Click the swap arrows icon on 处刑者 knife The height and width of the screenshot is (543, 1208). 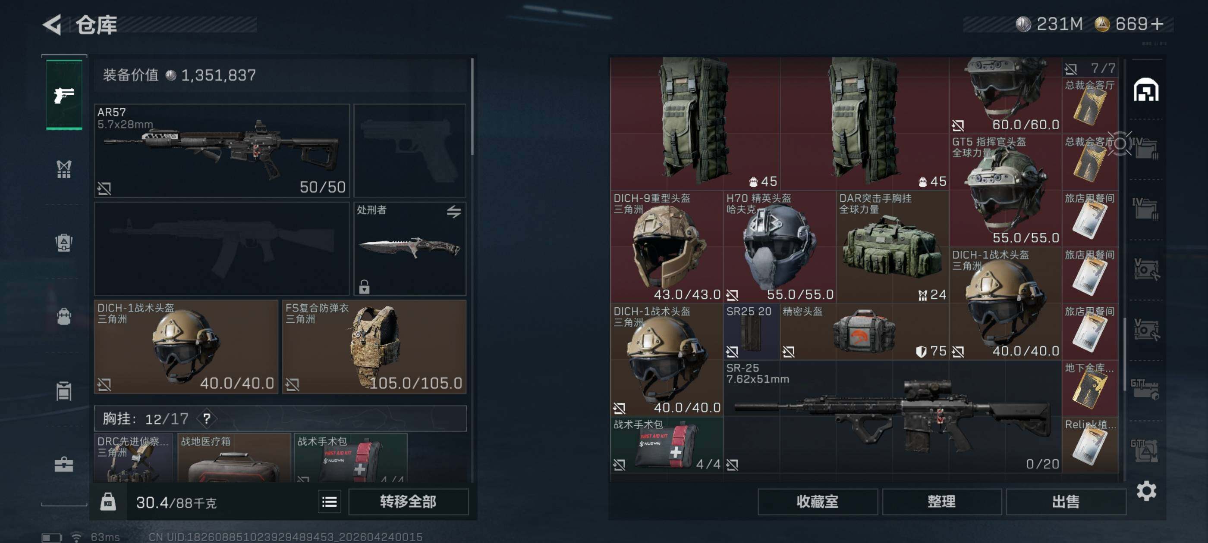click(453, 212)
